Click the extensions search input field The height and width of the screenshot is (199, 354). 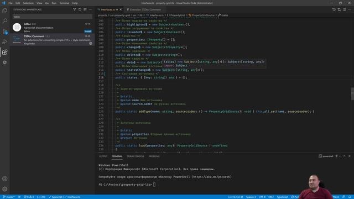(x=52, y=17)
